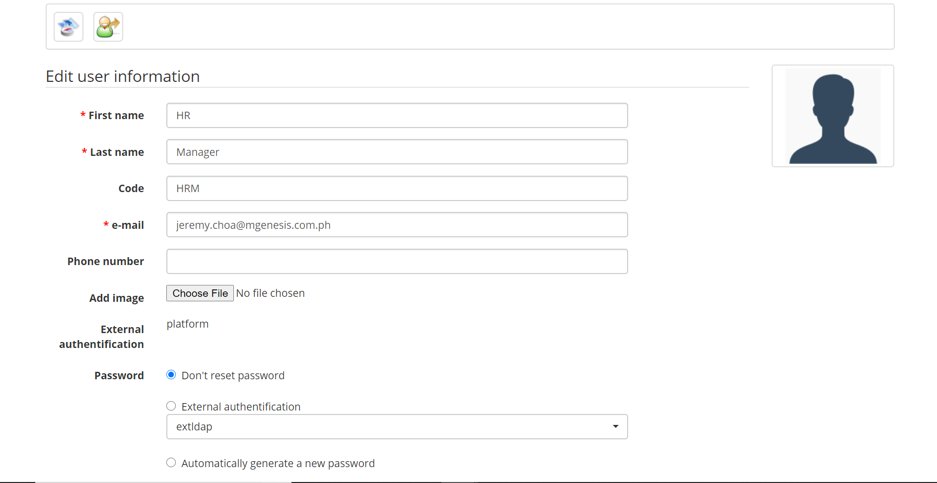Select the e-mail field with jeremy.choa address
This screenshot has width=937, height=483.
397,224
